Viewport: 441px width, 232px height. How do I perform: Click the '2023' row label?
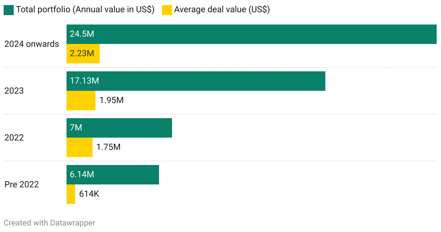[14, 91]
